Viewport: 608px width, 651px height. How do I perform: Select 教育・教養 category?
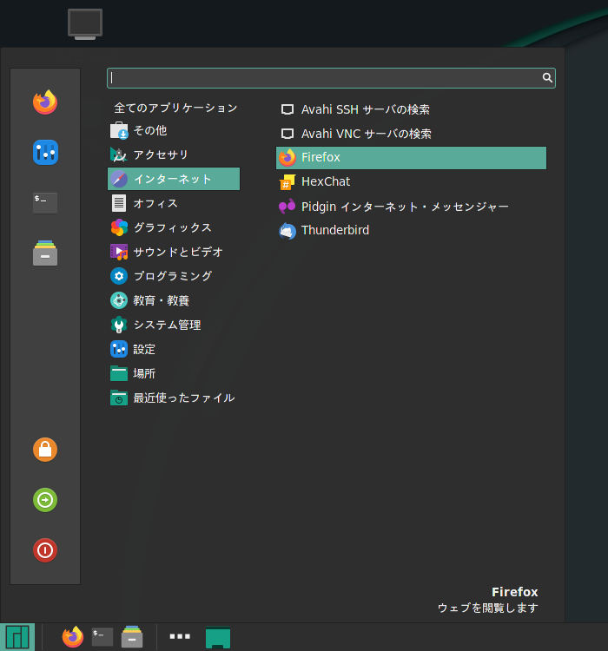click(174, 300)
